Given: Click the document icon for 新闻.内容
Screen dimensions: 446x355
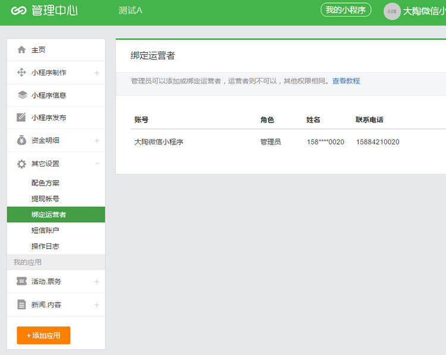Looking at the screenshot, I should point(21,304).
